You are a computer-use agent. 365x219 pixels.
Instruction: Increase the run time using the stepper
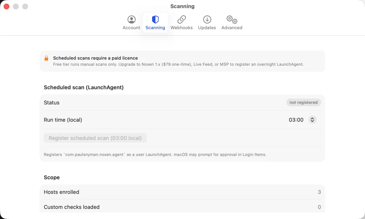coord(312,118)
